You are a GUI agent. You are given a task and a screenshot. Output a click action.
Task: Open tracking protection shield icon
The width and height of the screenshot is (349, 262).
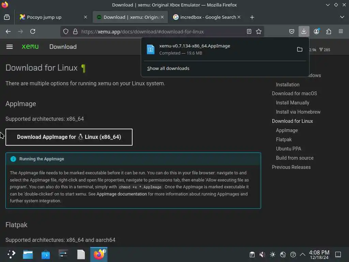[x=66, y=31]
